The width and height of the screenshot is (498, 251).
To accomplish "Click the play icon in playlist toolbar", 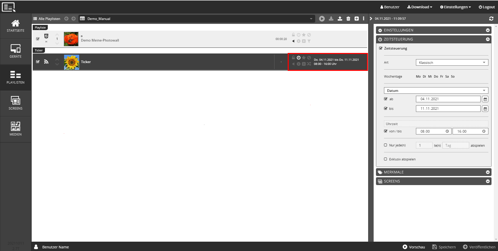I will 322,19.
